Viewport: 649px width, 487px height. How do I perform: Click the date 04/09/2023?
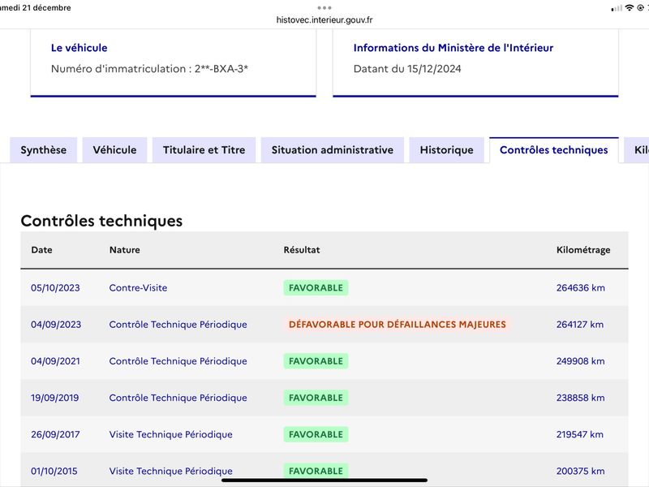tap(56, 324)
